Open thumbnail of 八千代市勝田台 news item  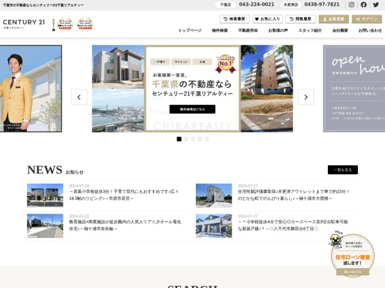(x=214, y=226)
